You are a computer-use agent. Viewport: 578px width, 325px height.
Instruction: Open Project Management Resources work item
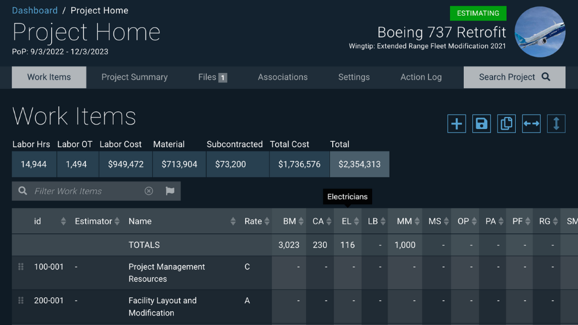pos(167,273)
